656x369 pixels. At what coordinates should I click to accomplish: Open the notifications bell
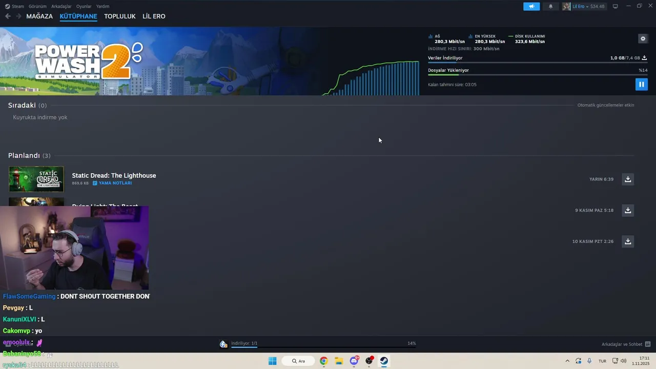551,6
